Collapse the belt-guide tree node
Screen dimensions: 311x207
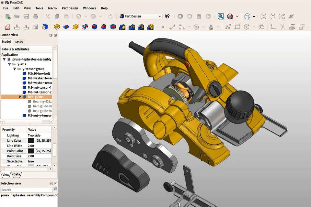pos(19,97)
